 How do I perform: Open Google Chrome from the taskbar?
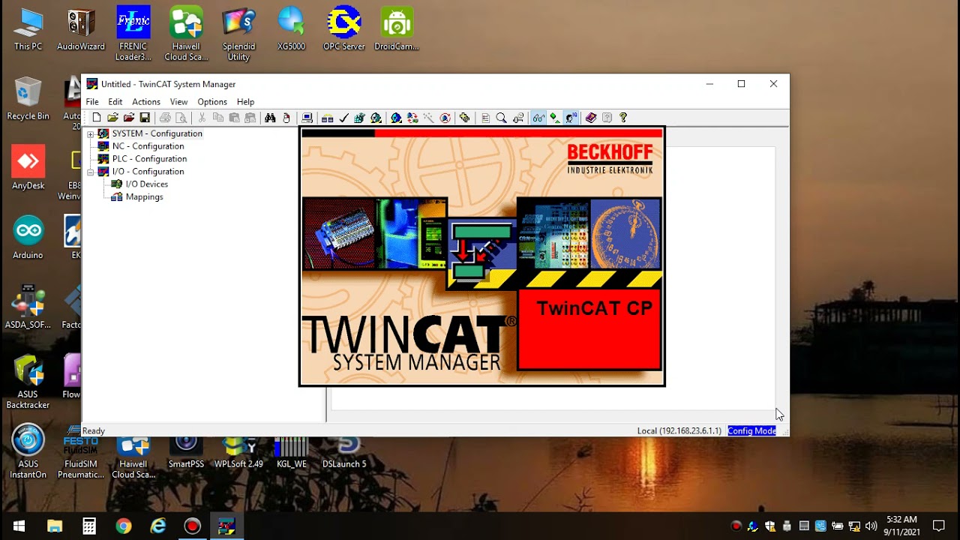(124, 526)
